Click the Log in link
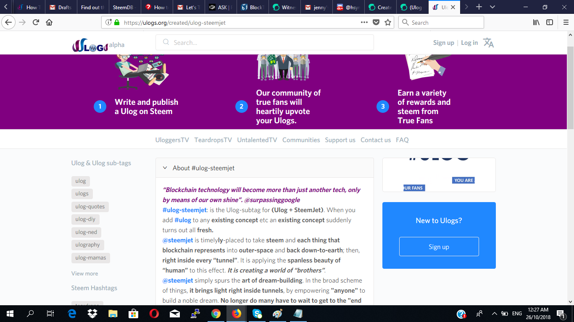The image size is (574, 322). [x=469, y=43]
